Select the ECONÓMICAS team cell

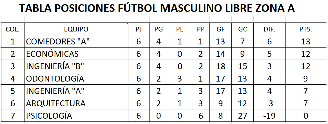tap(76, 54)
